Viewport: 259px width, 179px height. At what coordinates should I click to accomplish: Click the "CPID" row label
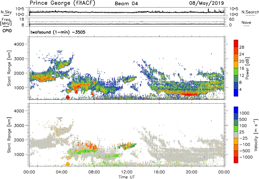7,31
